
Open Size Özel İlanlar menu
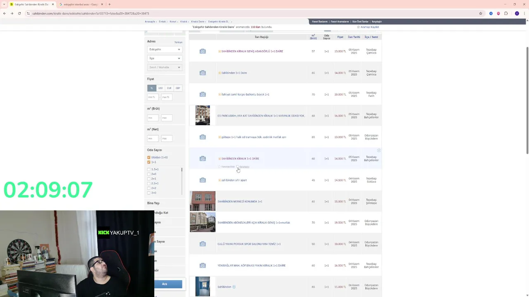click(x=360, y=21)
